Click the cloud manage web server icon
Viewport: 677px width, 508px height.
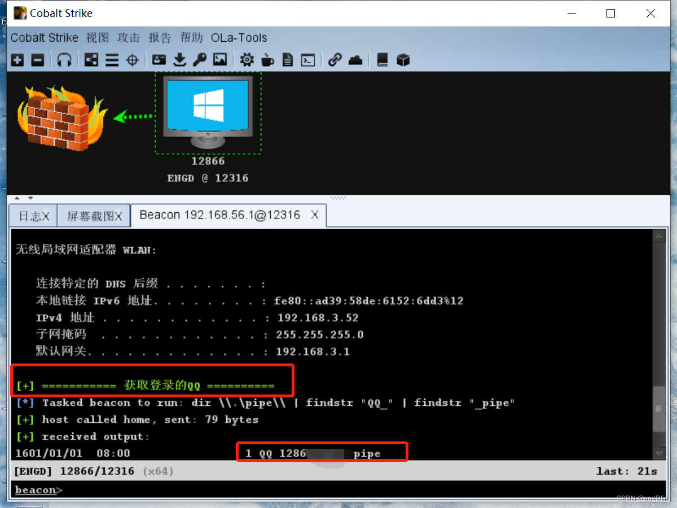(355, 60)
